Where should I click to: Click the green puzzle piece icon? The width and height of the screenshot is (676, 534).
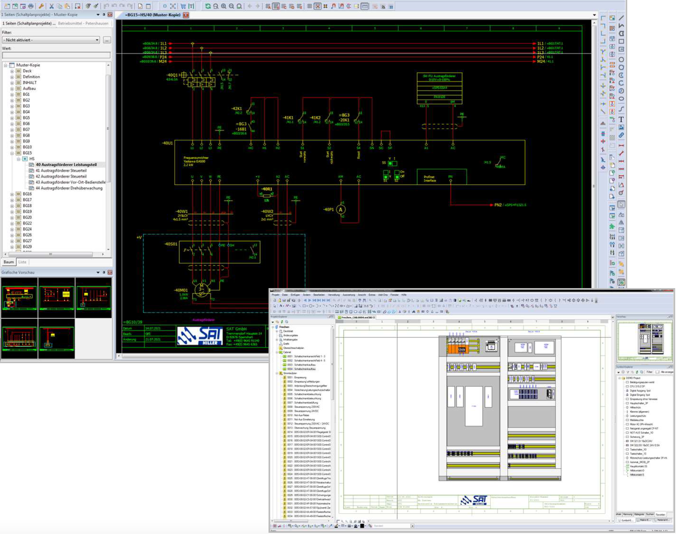(612, 226)
